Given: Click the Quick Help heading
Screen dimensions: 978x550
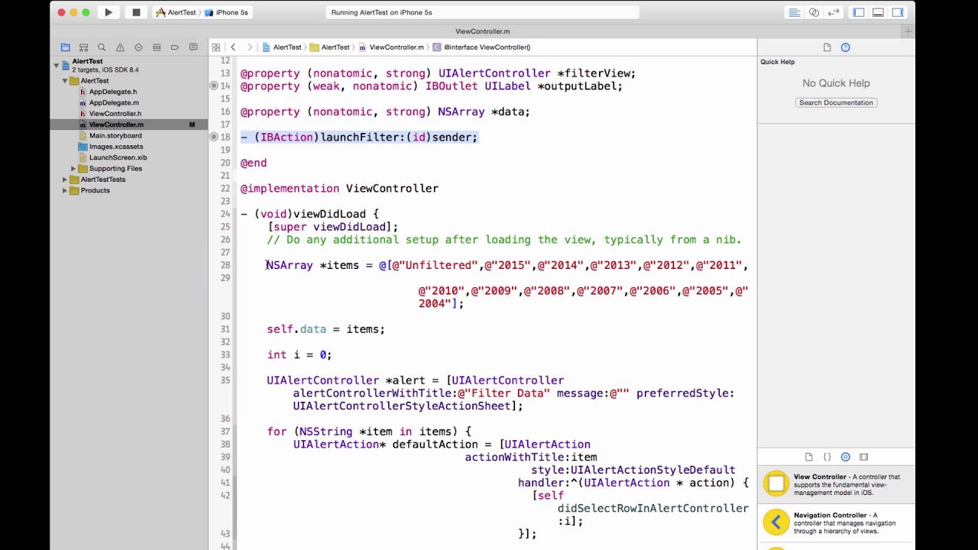Looking at the screenshot, I should pos(777,62).
